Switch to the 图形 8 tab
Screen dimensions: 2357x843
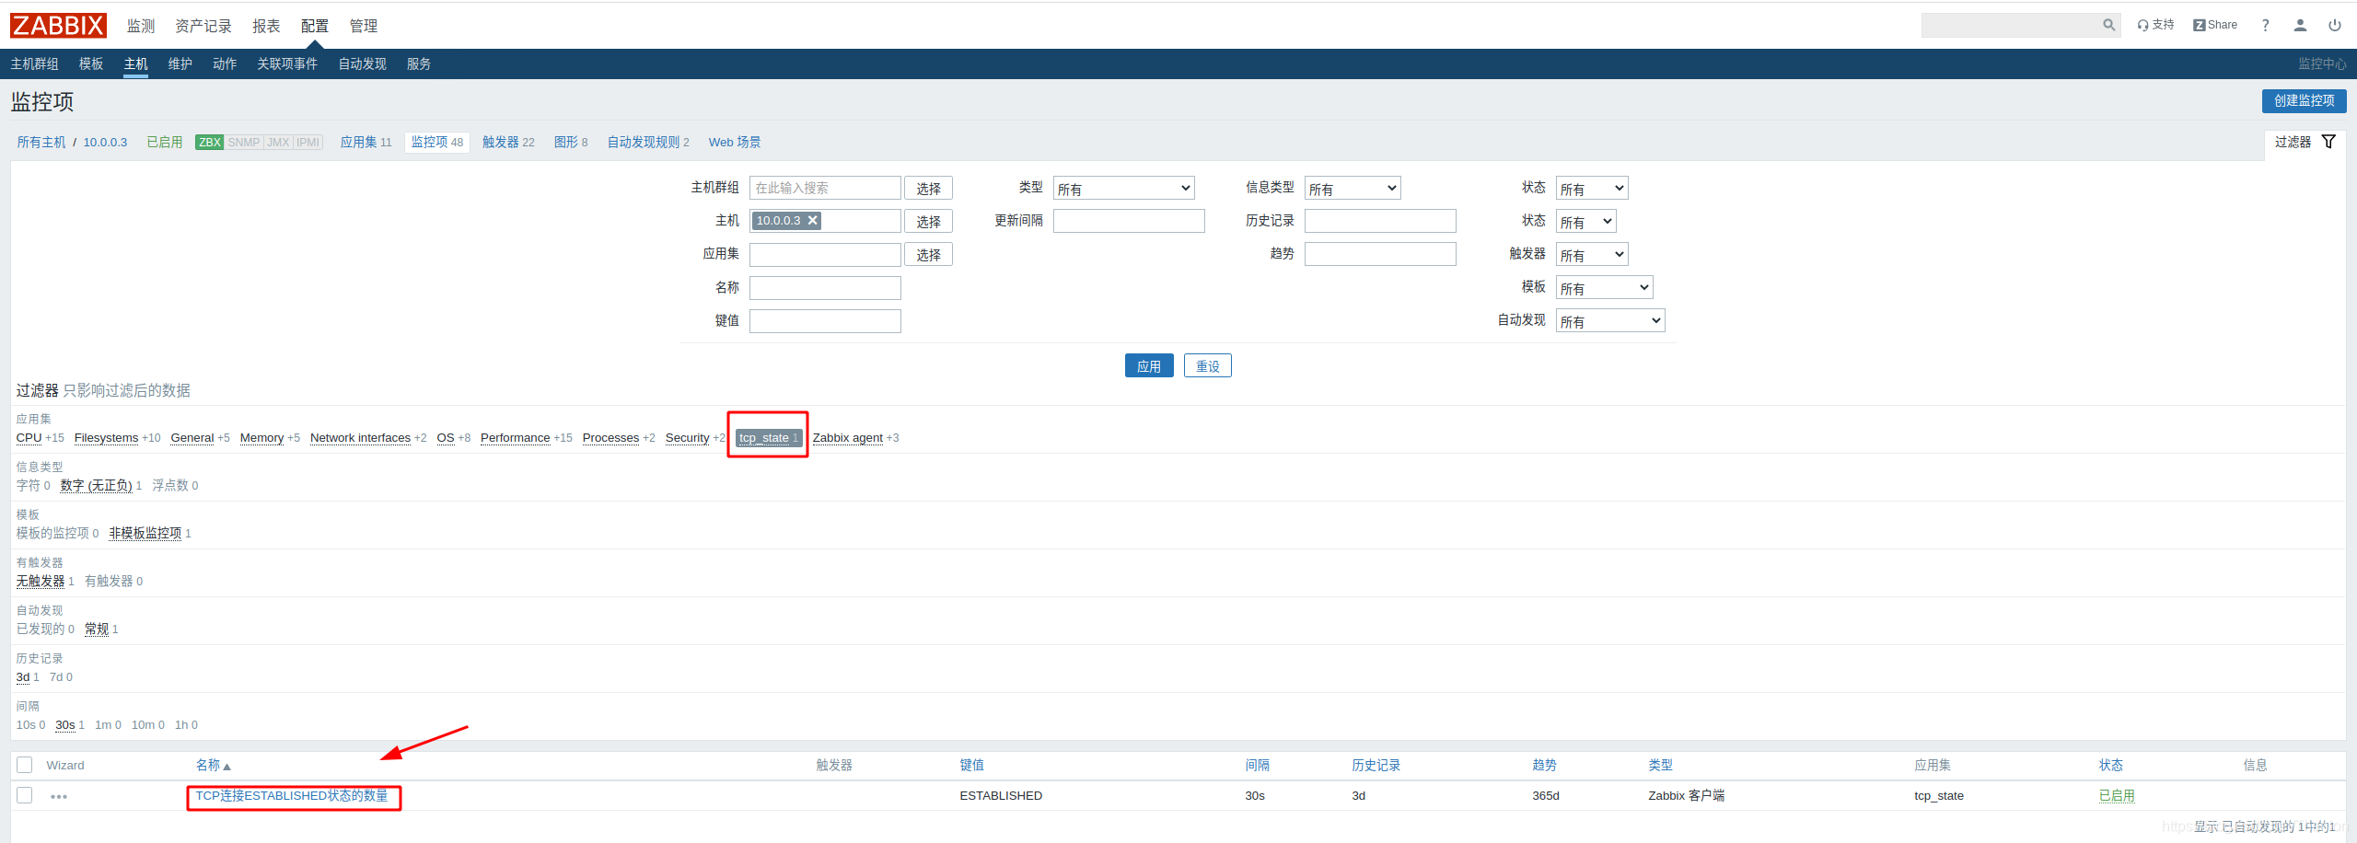(571, 143)
